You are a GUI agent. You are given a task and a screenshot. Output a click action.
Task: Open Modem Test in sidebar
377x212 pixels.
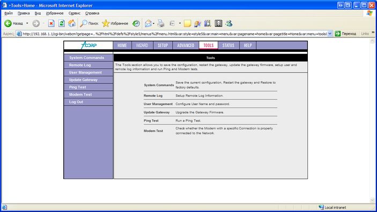point(88,95)
